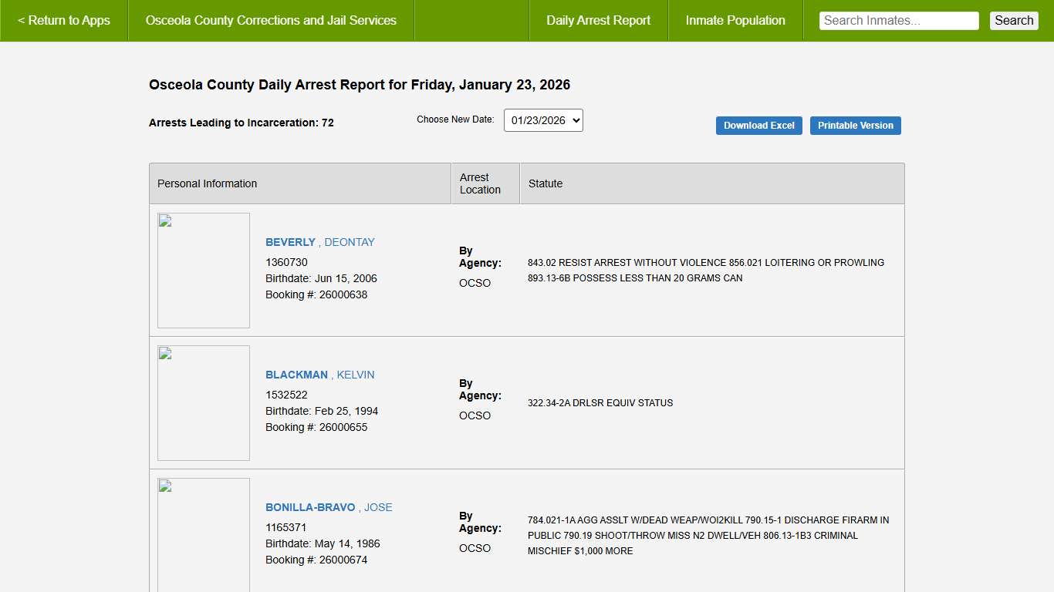The height and width of the screenshot is (592, 1054).
Task: Open BEVERLY, DEONTAY inmate profile link
Action: point(319,242)
